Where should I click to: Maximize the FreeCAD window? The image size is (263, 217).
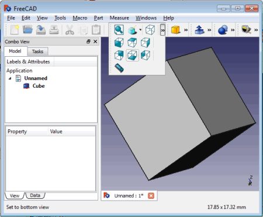(237, 9)
